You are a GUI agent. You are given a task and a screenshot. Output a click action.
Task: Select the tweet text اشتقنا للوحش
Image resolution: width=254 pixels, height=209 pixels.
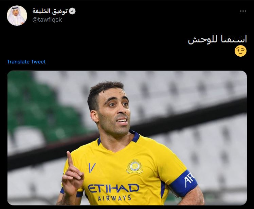(217, 39)
